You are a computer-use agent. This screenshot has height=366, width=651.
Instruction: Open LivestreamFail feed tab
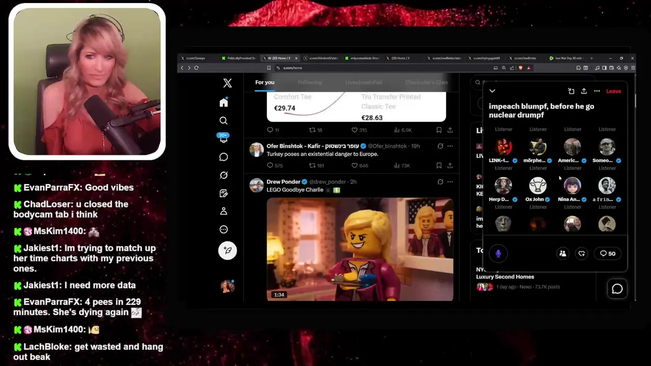364,82
